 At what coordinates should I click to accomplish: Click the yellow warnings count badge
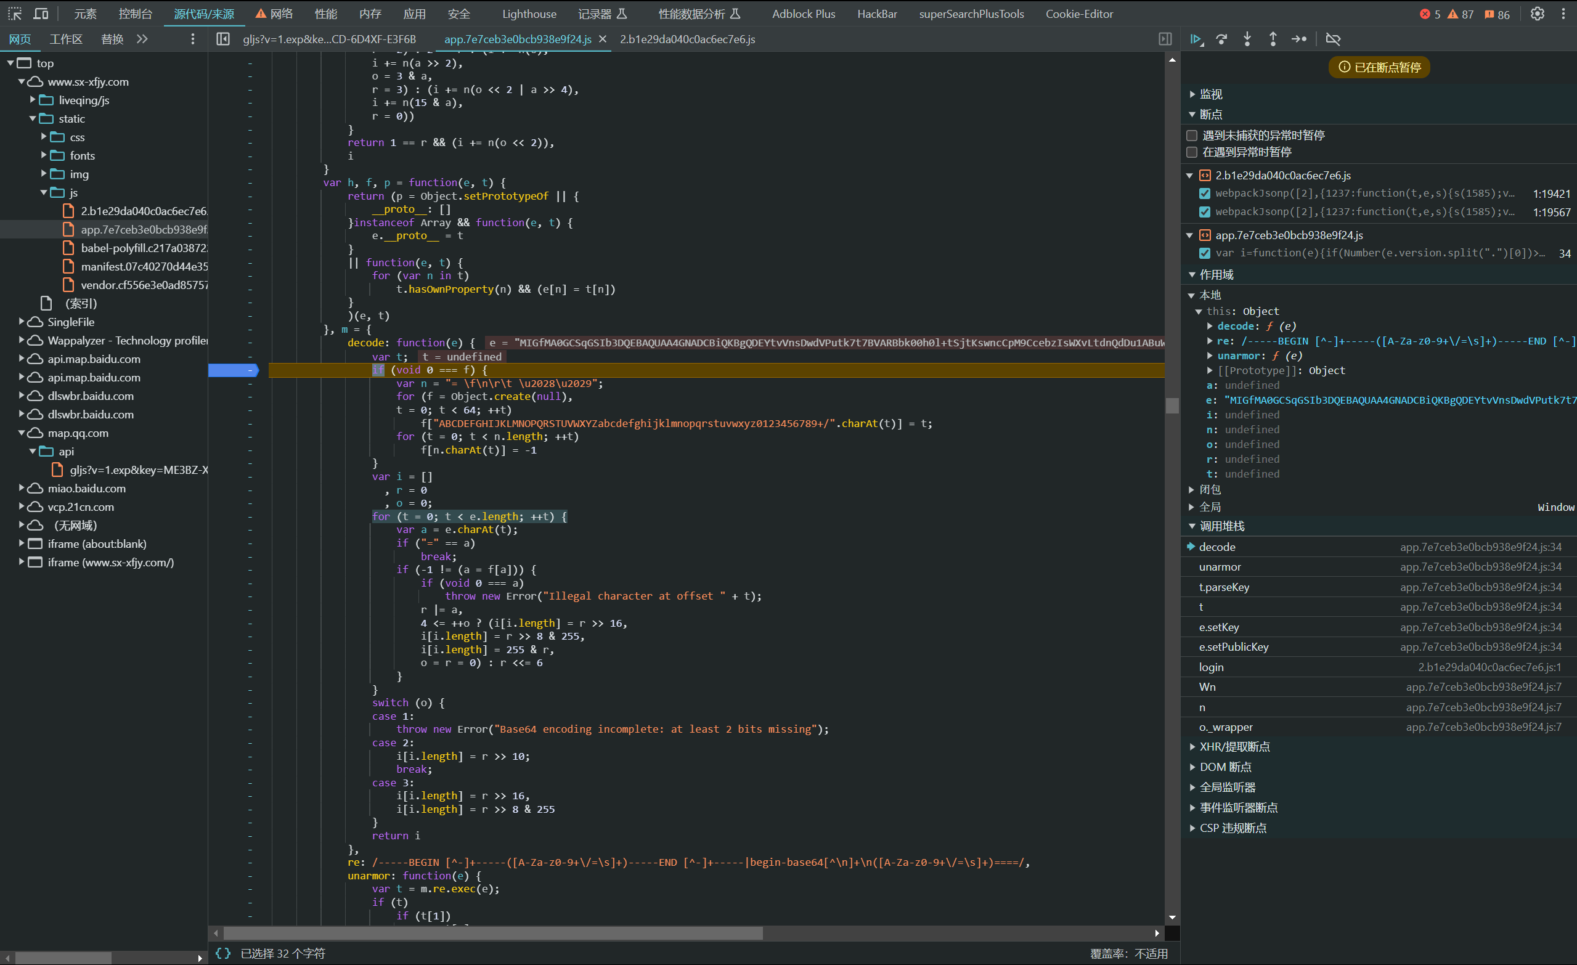click(1460, 14)
